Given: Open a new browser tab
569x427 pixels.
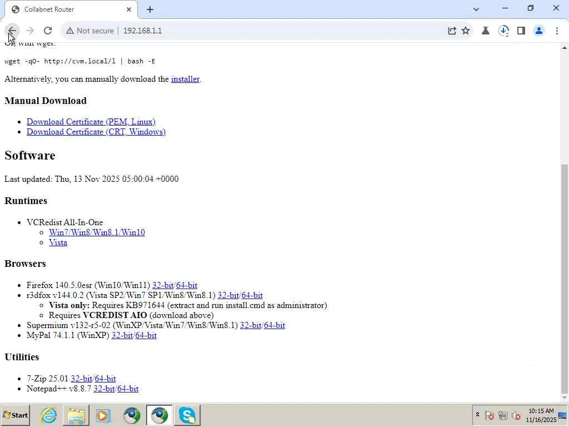Looking at the screenshot, I should tap(150, 9).
